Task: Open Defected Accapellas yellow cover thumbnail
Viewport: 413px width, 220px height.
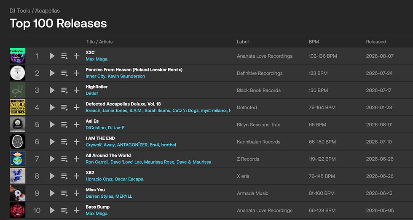Action: (x=18, y=107)
